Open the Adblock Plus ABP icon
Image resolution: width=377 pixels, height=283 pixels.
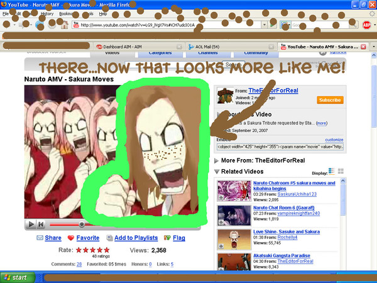coord(366,25)
